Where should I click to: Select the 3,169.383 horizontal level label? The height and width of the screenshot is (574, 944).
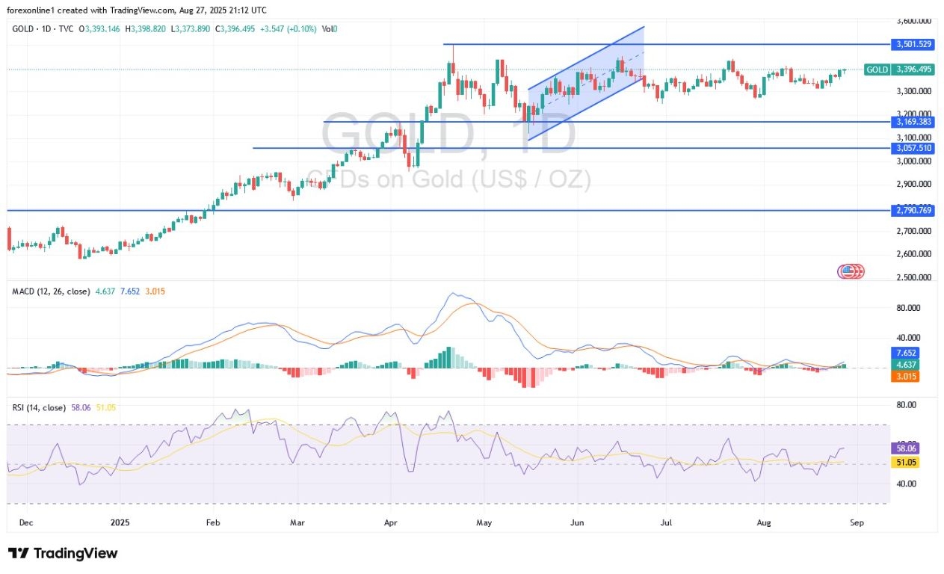(913, 121)
